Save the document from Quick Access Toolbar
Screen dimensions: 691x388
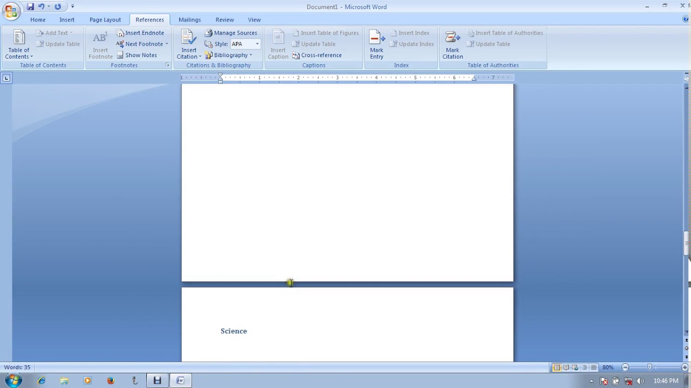point(30,6)
